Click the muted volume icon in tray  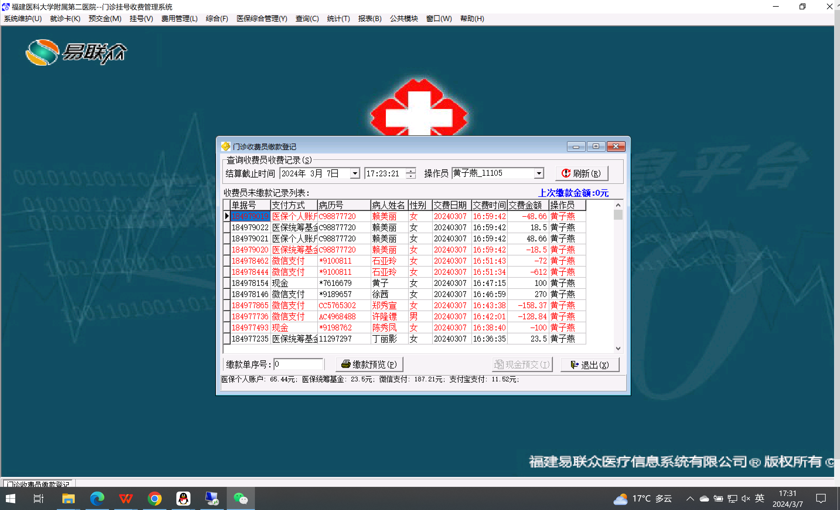(745, 499)
